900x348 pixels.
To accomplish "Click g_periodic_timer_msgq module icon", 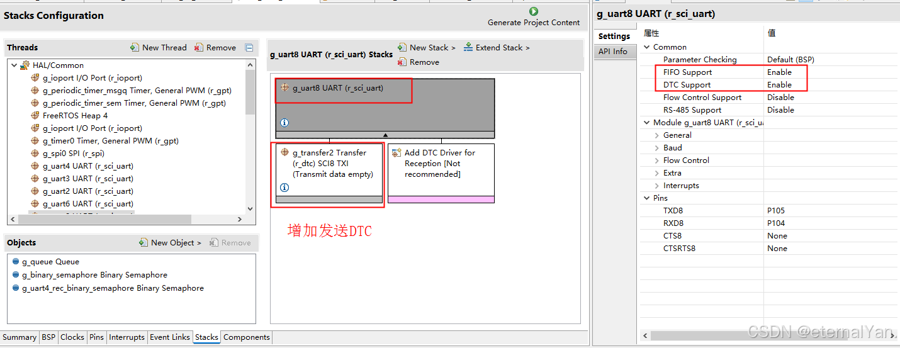I will (x=35, y=90).
